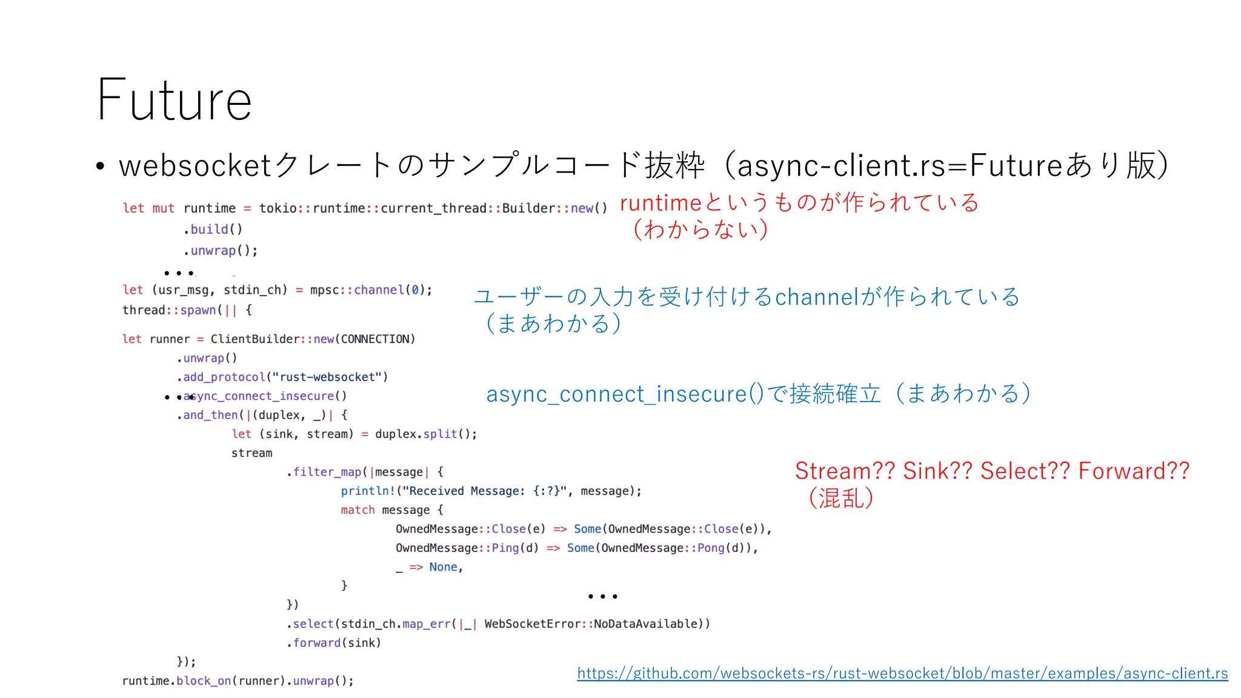Click the standalone 'stream' code line

[x=252, y=453]
